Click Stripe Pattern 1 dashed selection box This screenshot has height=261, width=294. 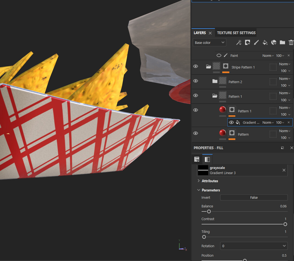tap(273, 67)
